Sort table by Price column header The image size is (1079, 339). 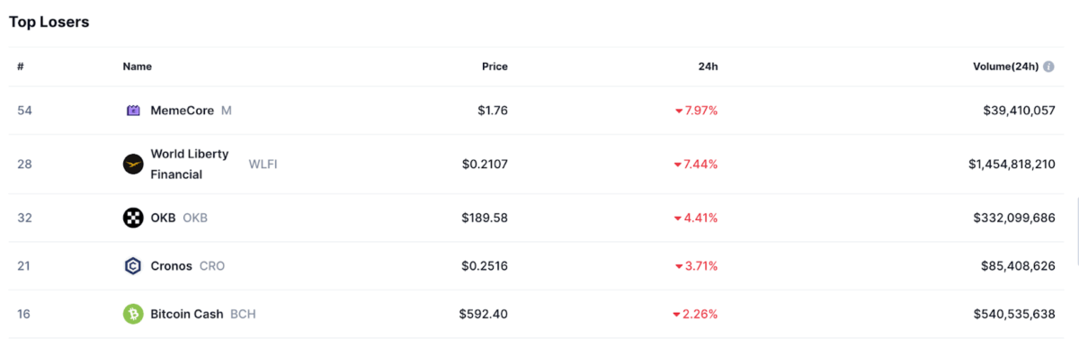[x=495, y=67]
